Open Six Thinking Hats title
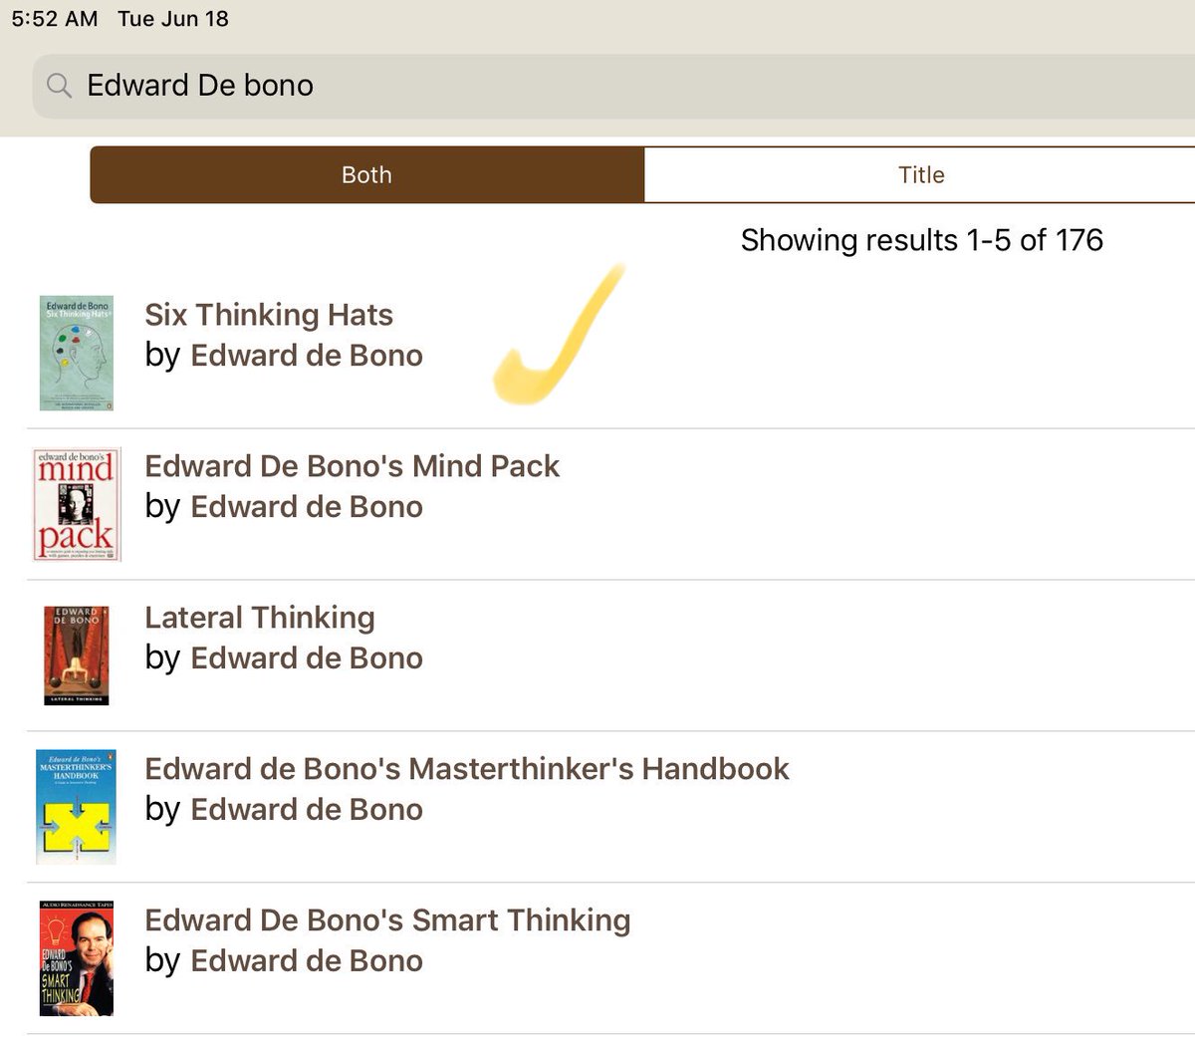This screenshot has height=1046, width=1195. [x=269, y=315]
